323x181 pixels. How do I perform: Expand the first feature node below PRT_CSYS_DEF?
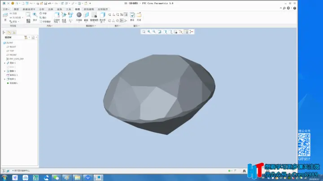click(x=5, y=63)
